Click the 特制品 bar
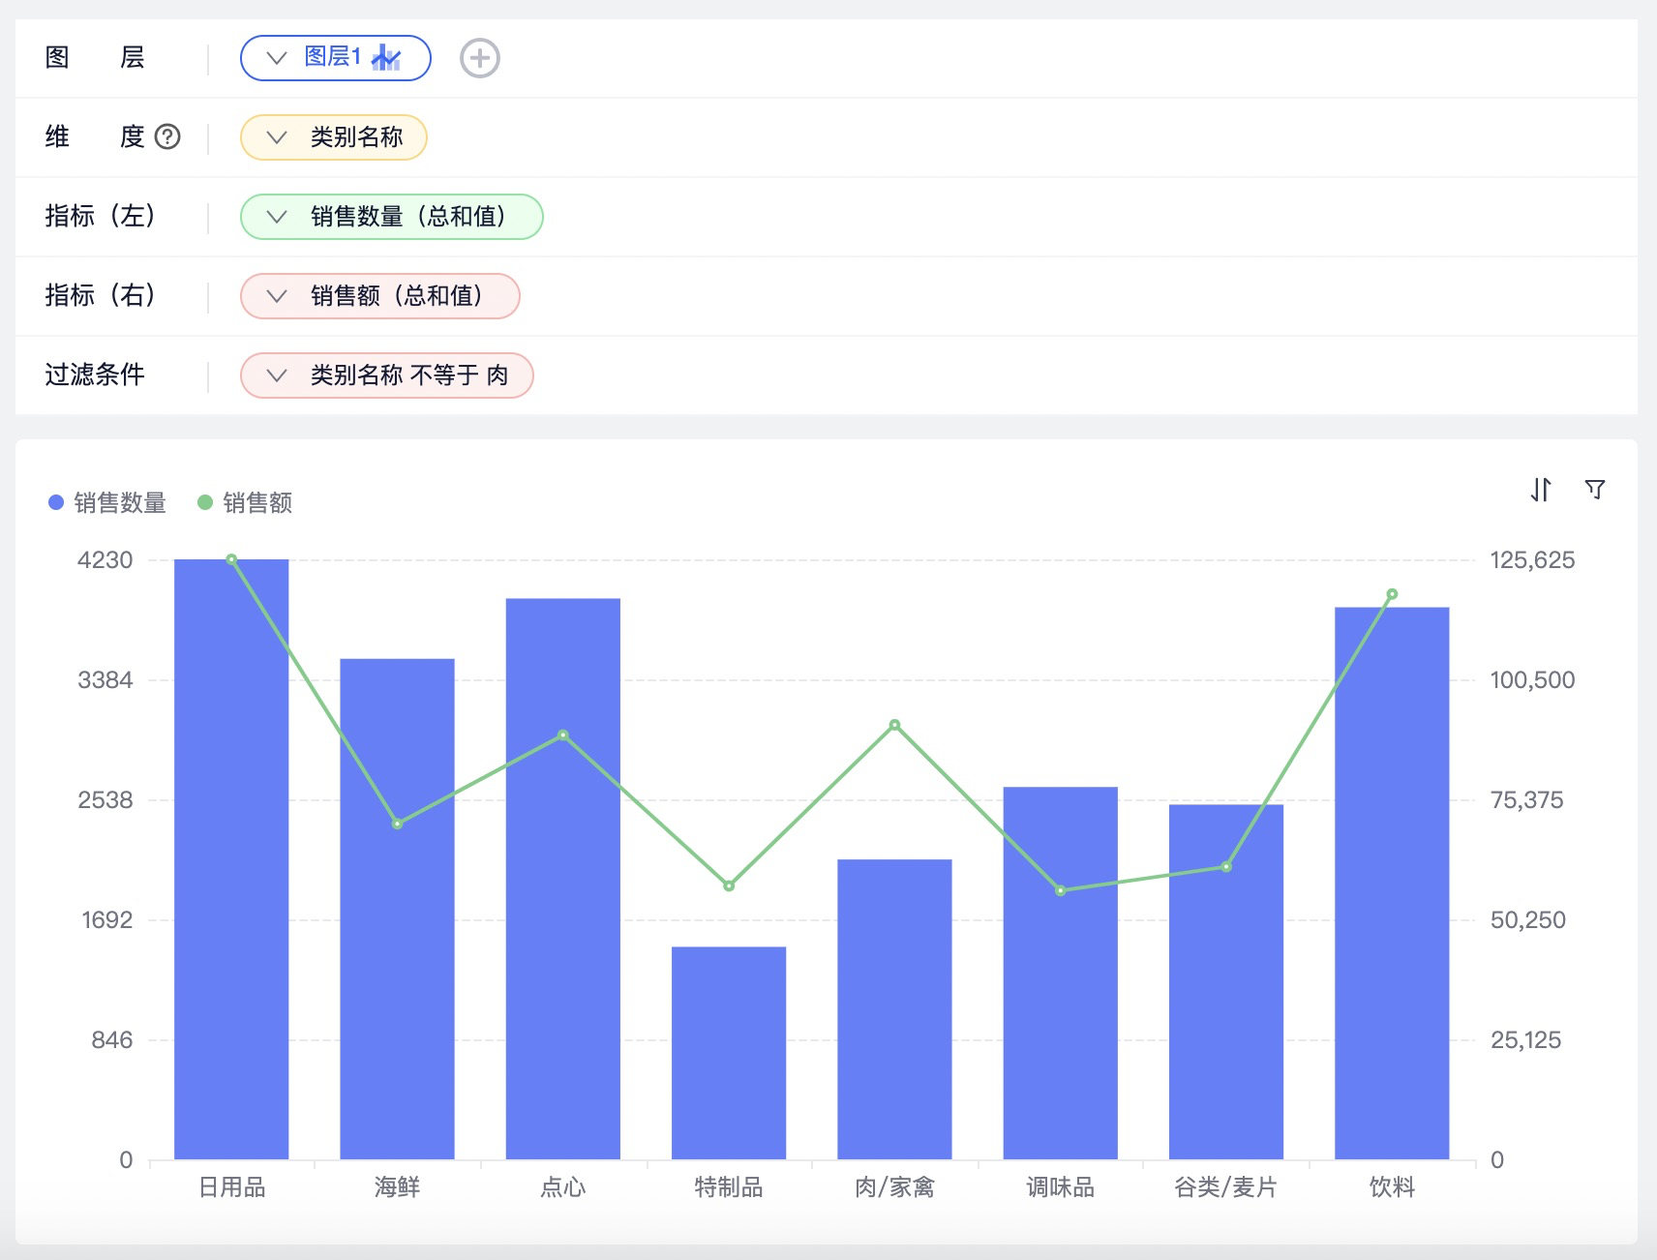1657x1260 pixels. pyautogui.click(x=729, y=1053)
